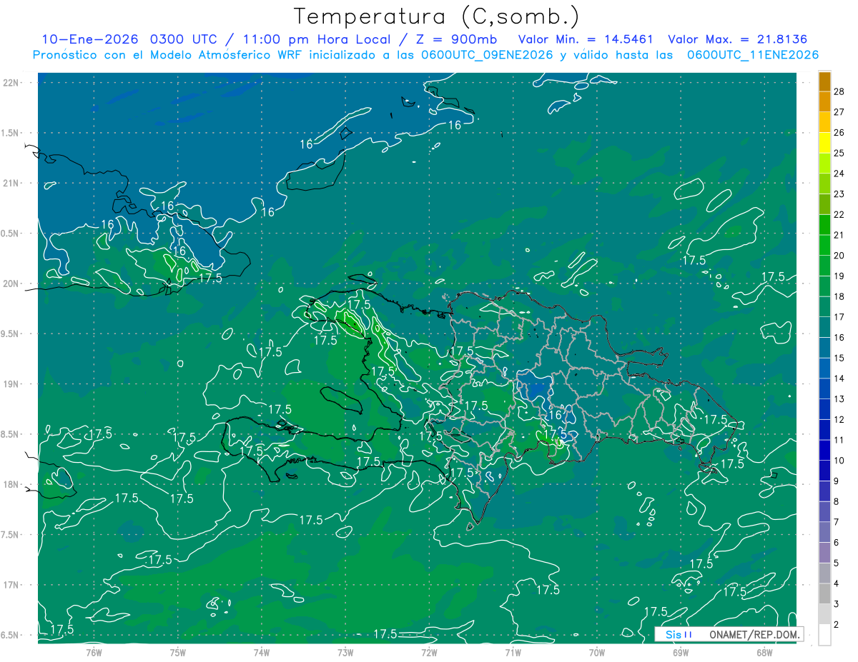Click the 69W longitude axis label
The image size is (858, 662).
pos(681,652)
